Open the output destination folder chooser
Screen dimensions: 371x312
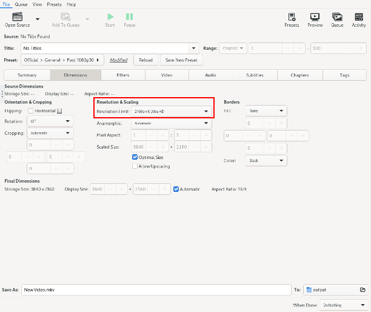click(x=336, y=290)
